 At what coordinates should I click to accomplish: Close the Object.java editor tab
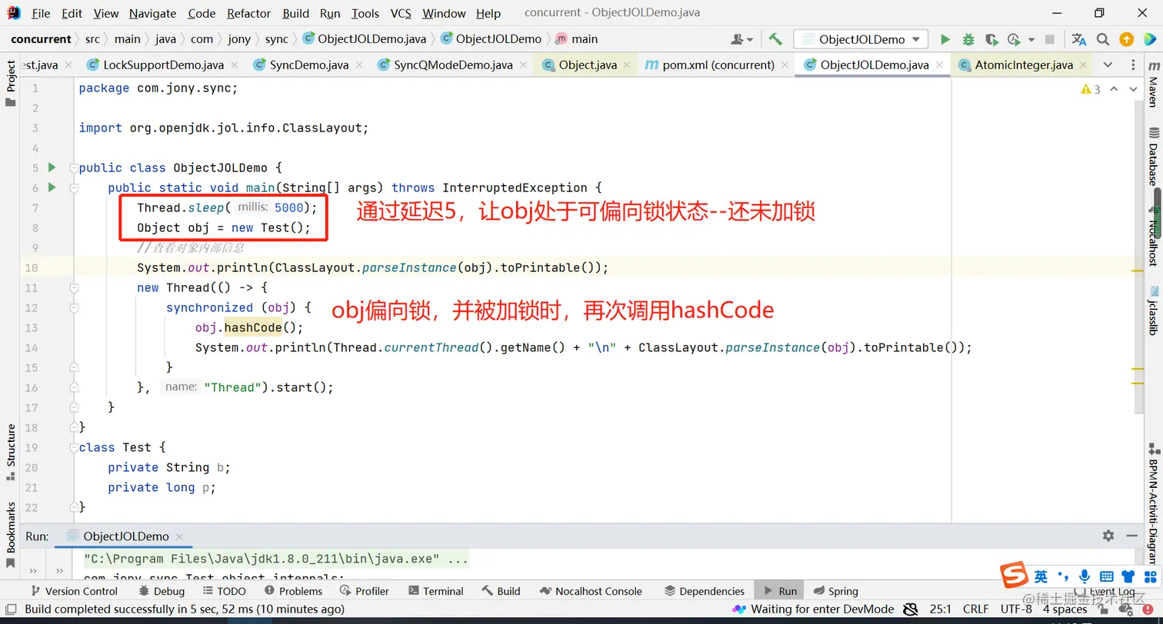coord(627,65)
